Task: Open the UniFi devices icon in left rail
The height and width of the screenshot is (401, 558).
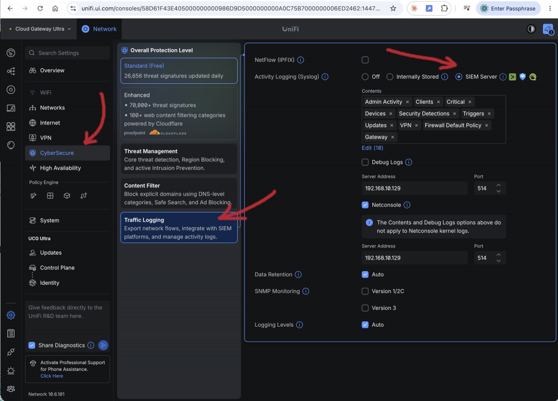Action: tap(11, 90)
